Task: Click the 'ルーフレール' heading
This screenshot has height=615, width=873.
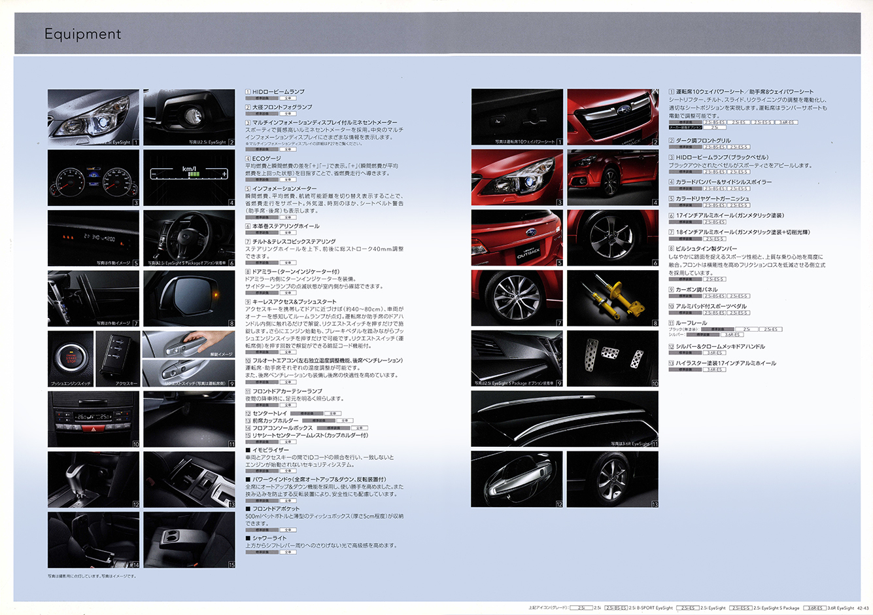Action: click(691, 323)
